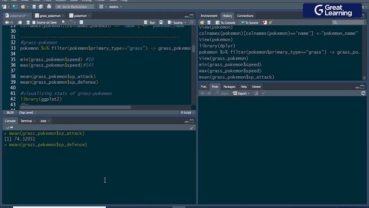The height and width of the screenshot is (208, 369).
Task: Close the grass_pokemon tab
Action: coord(63,16)
